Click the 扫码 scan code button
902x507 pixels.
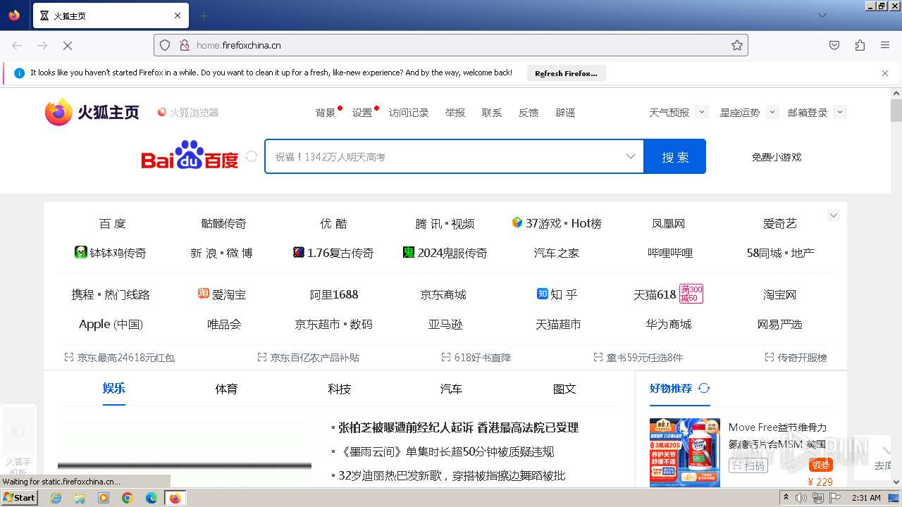(x=748, y=465)
